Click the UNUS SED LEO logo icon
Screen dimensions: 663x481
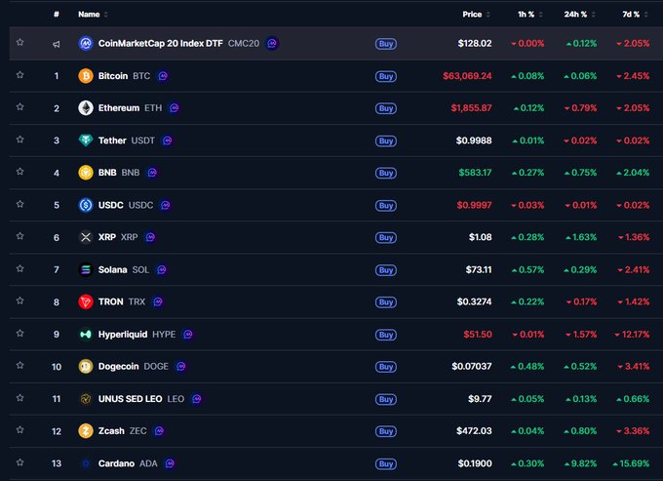86,398
